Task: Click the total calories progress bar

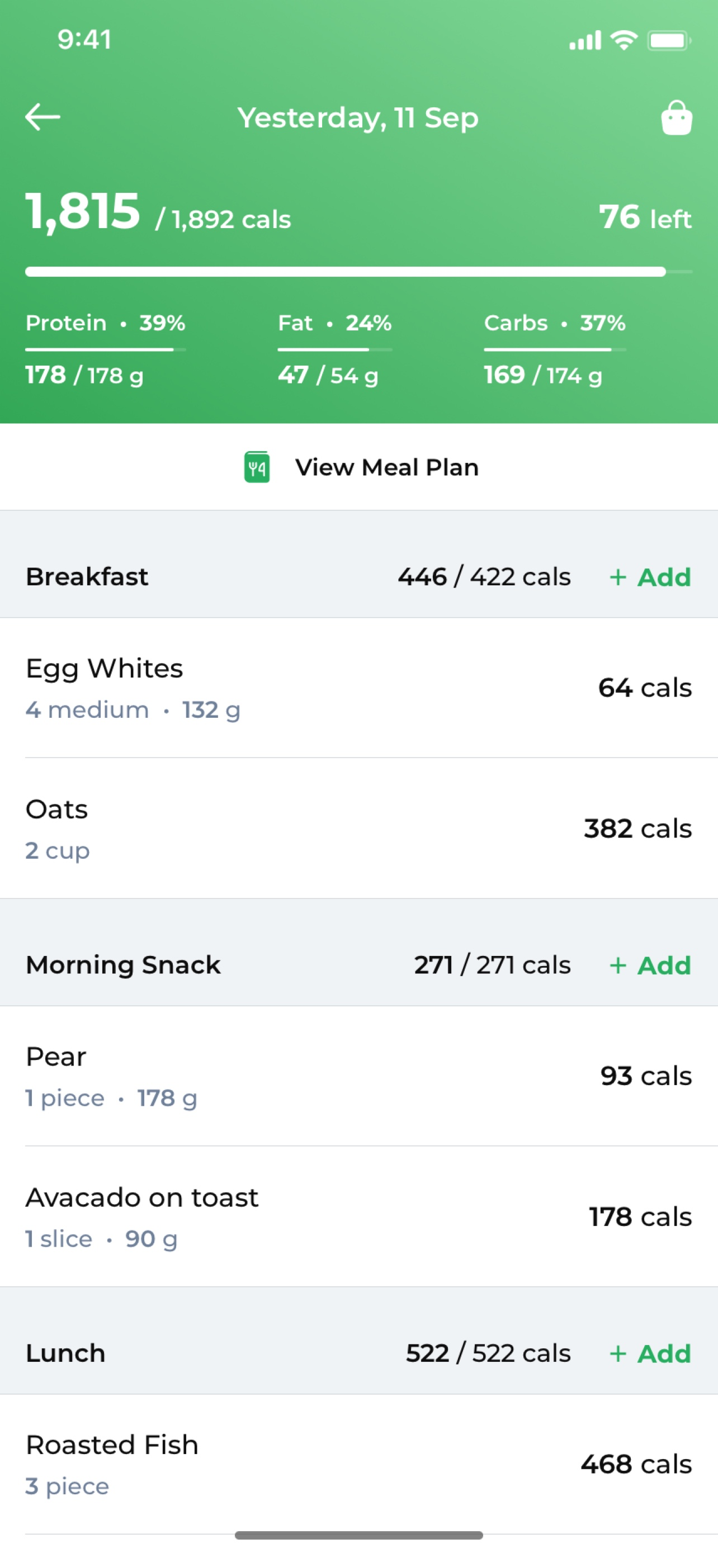Action: coord(358,272)
